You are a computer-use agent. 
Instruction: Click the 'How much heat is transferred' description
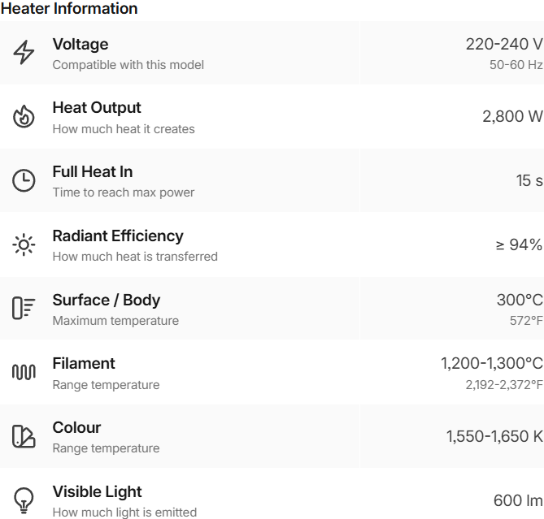click(x=135, y=257)
